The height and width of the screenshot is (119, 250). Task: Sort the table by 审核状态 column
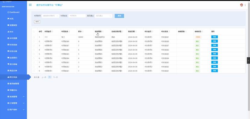(x=202, y=32)
